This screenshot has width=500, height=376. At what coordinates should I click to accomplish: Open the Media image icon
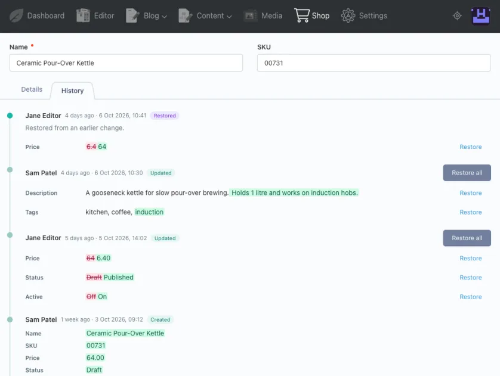point(251,15)
